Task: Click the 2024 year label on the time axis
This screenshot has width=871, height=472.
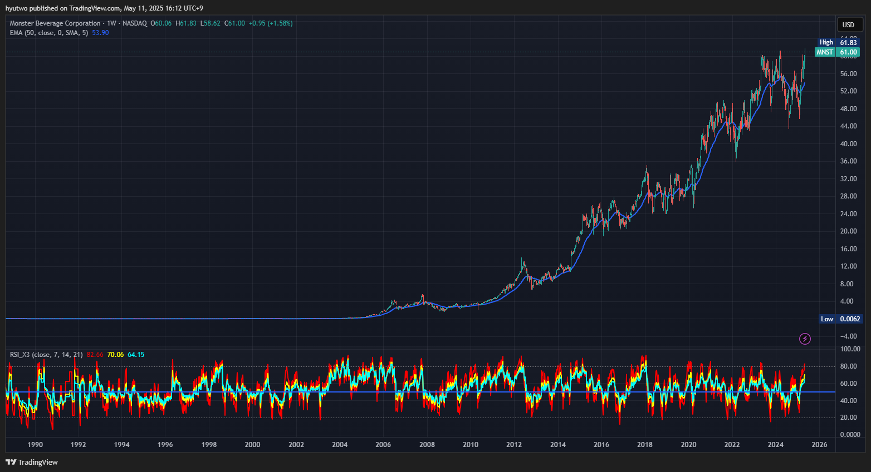Action: (776, 445)
